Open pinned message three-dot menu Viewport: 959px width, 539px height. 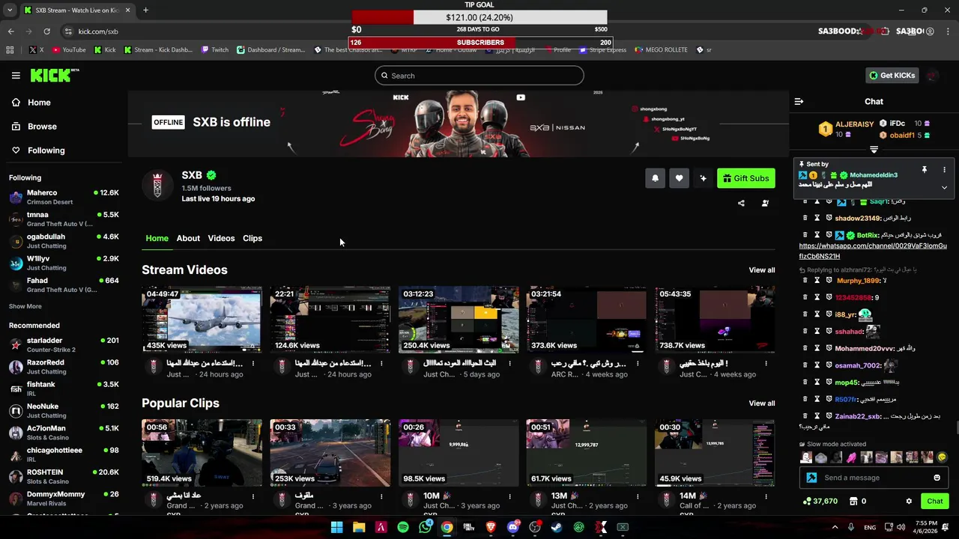pyautogui.click(x=944, y=170)
